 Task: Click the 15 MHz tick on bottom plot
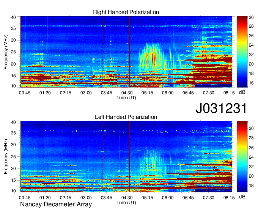click(13, 181)
